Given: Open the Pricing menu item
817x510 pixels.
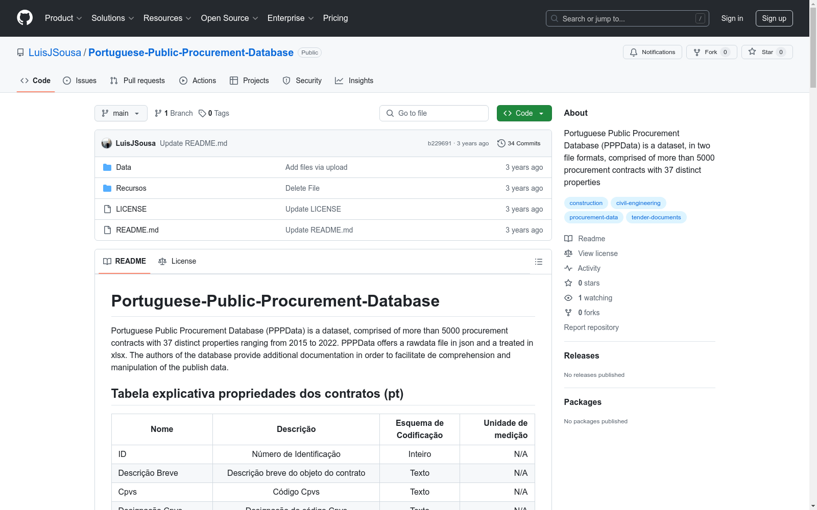Looking at the screenshot, I should pos(335,18).
